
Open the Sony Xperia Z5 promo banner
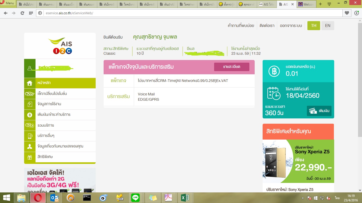point(298,161)
